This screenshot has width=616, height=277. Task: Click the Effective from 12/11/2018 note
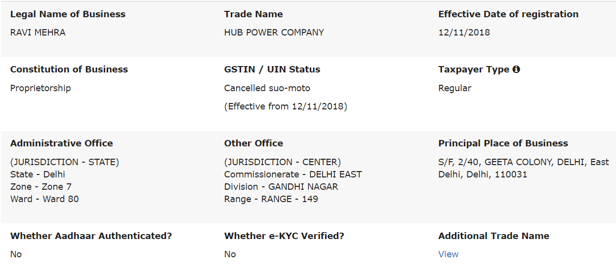point(286,106)
